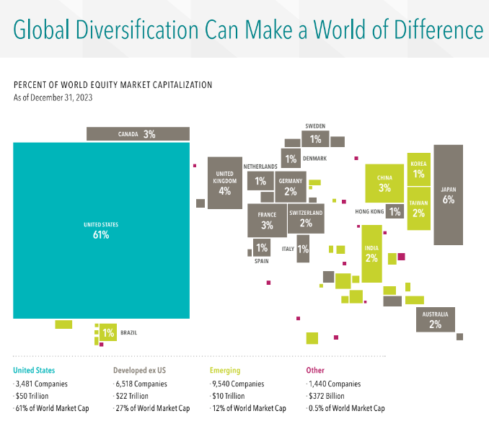Click the United States 61% block
Image resolution: width=489 pixels, height=442 pixels.
[102, 230]
